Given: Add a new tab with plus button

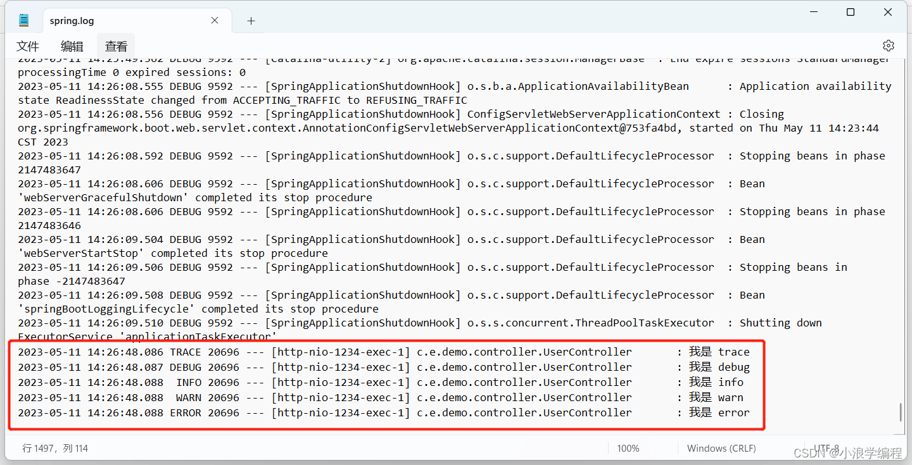Looking at the screenshot, I should tap(251, 21).
